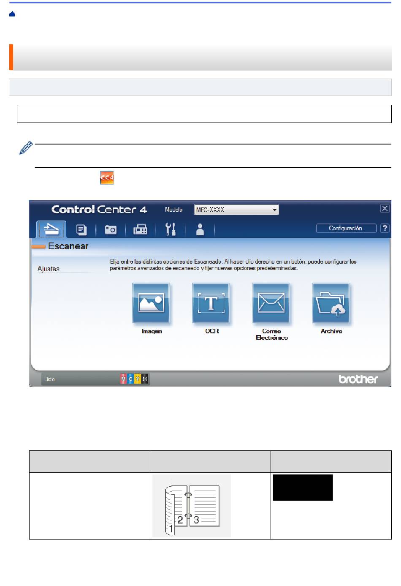Click the Configuración button
The width and height of the screenshot is (401, 586).
coord(346,228)
